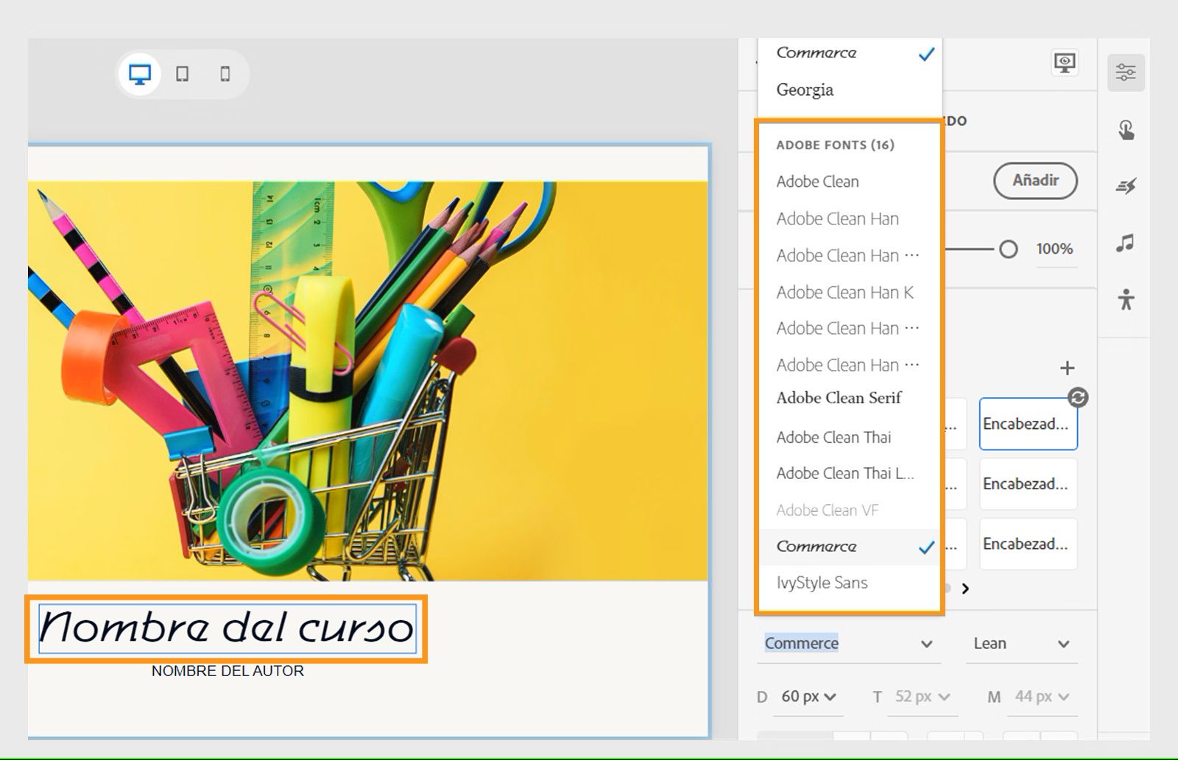The width and height of the screenshot is (1178, 760).
Task: Open the visual properties sliders panel
Action: click(x=1126, y=72)
